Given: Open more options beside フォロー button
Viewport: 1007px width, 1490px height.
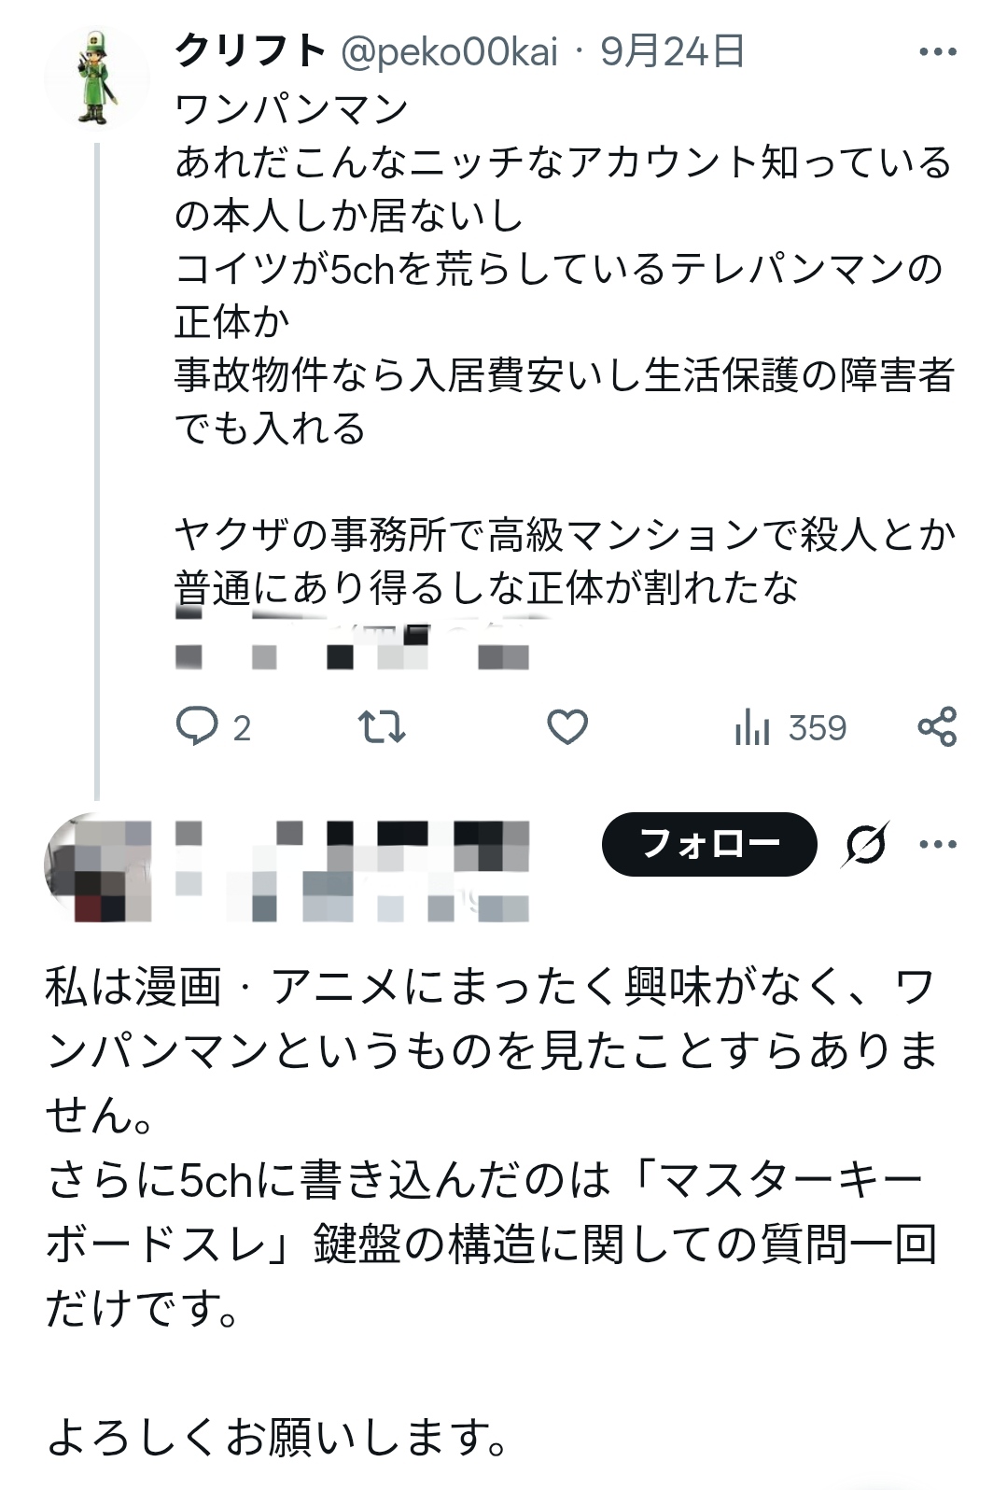Looking at the screenshot, I should click(x=938, y=844).
